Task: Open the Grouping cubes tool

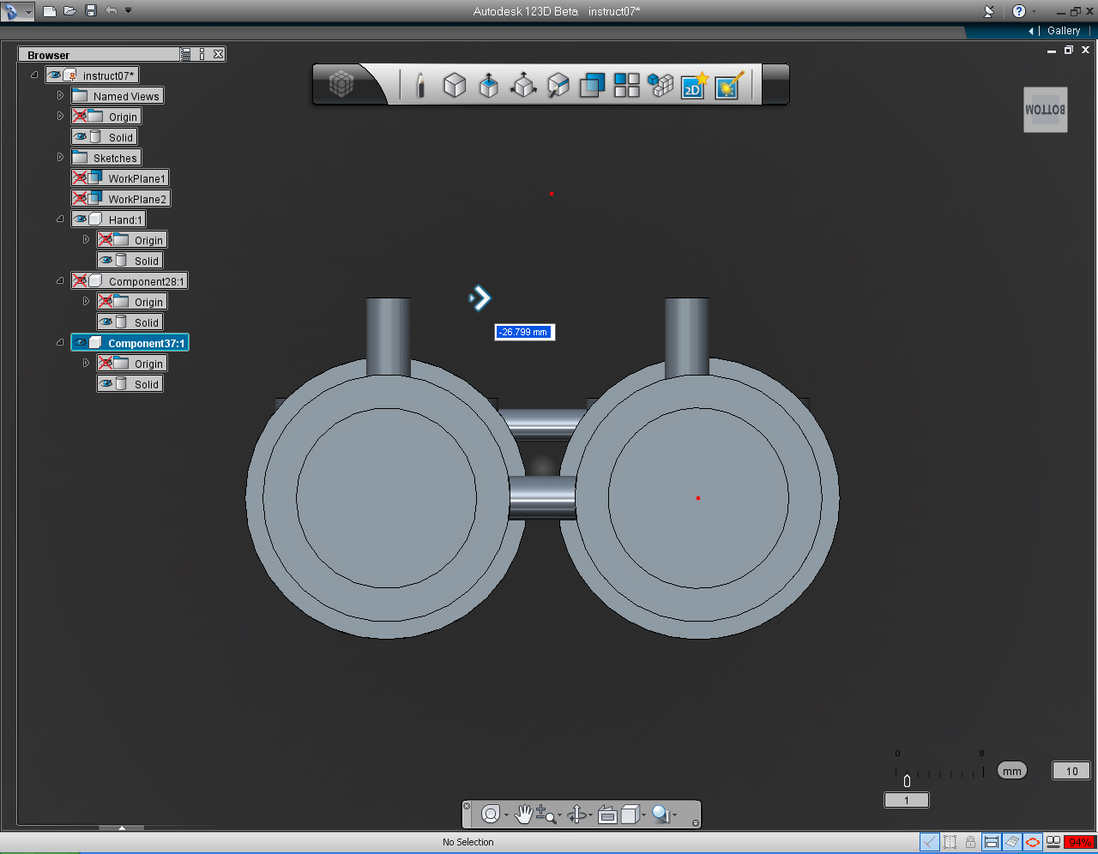Action: [661, 85]
